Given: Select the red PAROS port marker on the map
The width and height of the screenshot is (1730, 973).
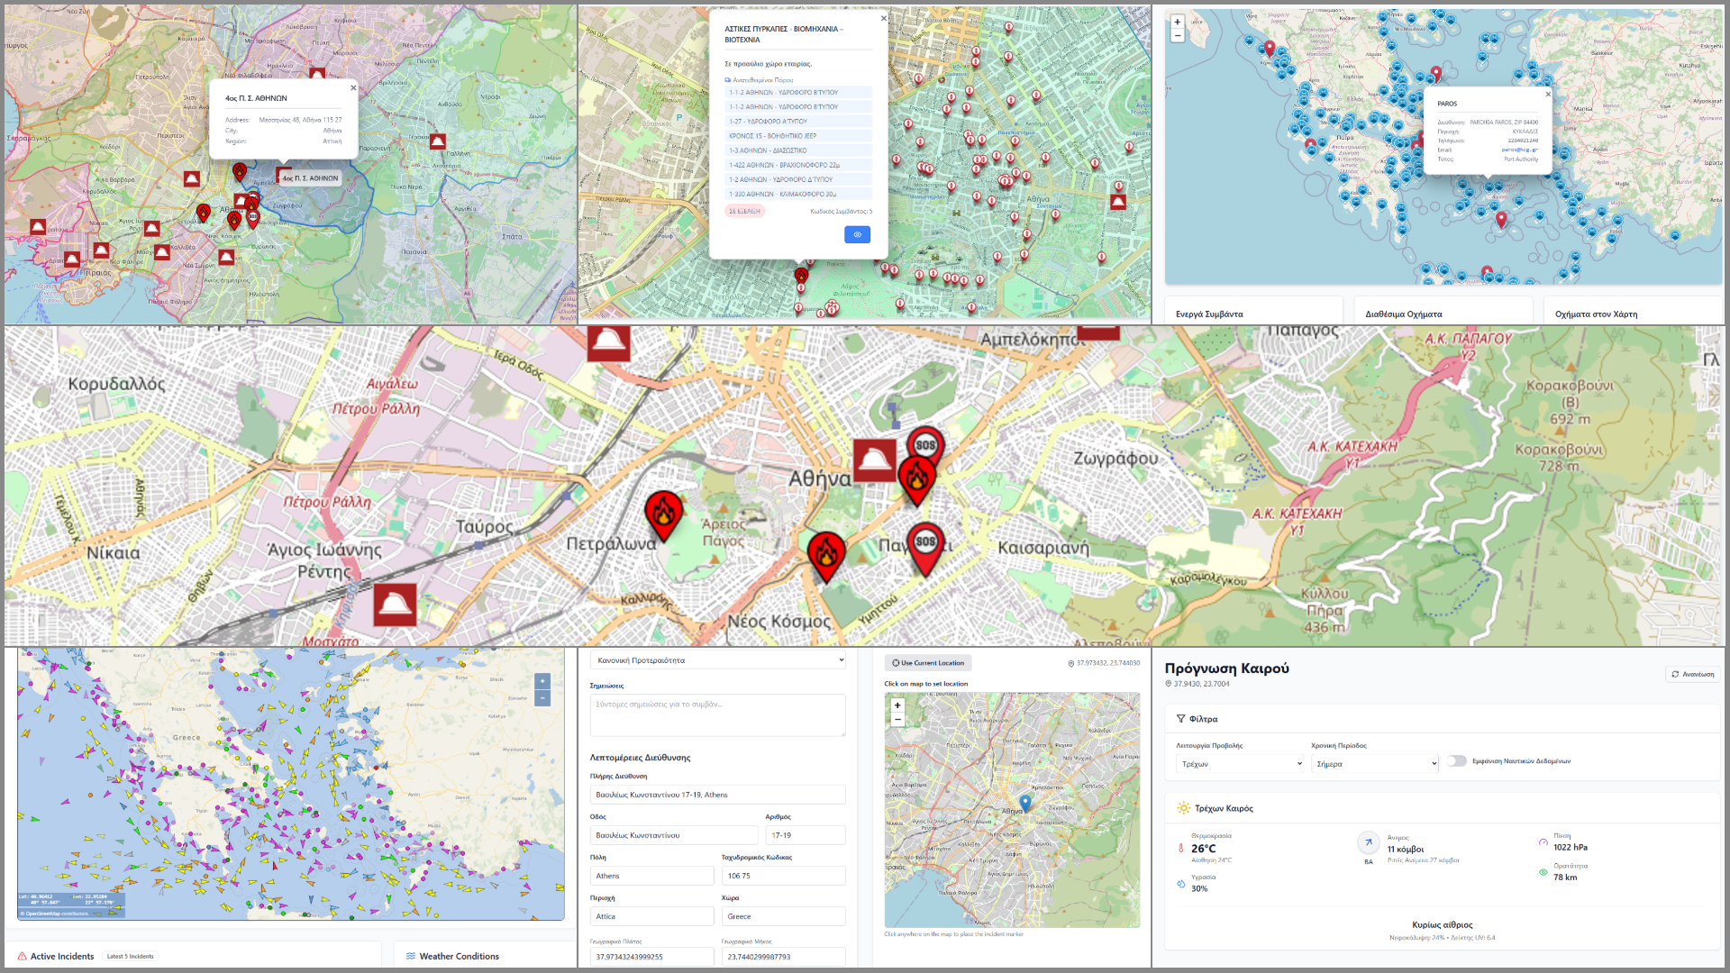Looking at the screenshot, I should coord(1500,218).
